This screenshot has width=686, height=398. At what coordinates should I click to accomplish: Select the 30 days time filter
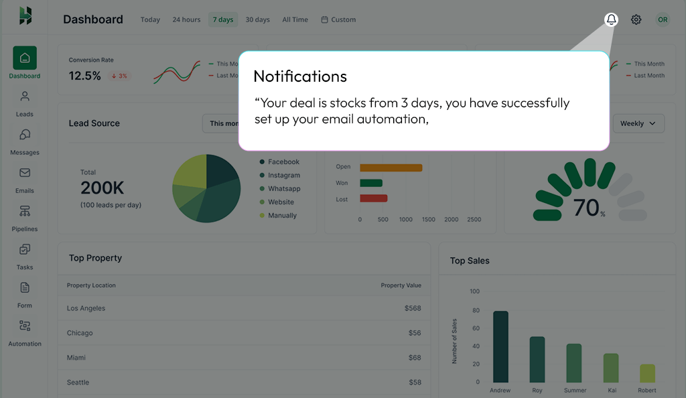tap(257, 19)
